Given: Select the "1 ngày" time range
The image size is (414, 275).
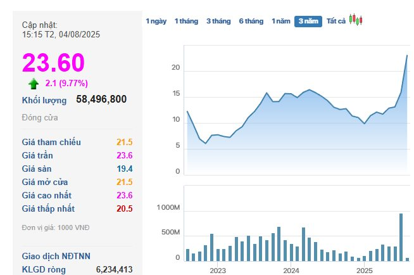Looking at the screenshot, I should pyautogui.click(x=156, y=21).
